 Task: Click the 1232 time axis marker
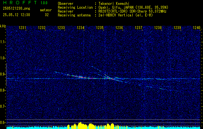point(42,27)
